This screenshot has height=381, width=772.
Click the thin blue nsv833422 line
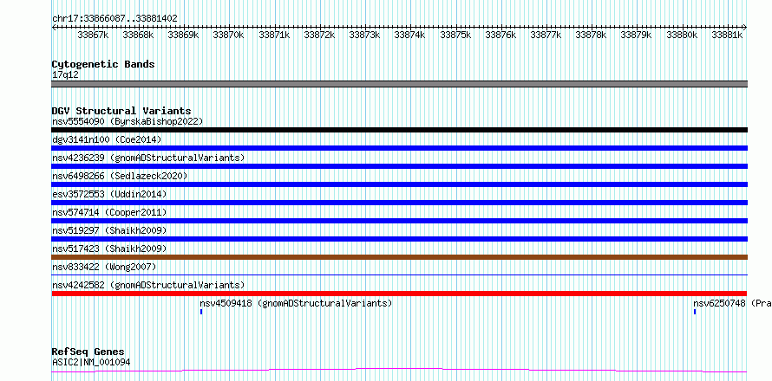399,275
